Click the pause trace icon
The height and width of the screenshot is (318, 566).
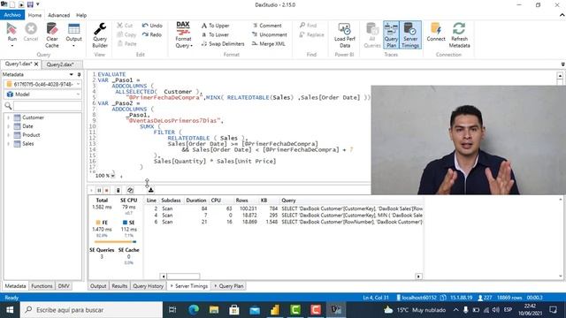coord(99,190)
